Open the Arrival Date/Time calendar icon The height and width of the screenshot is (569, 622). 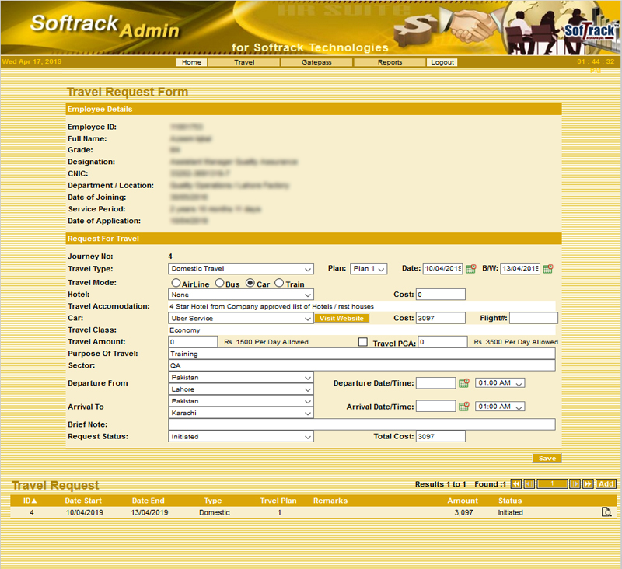pyautogui.click(x=464, y=407)
